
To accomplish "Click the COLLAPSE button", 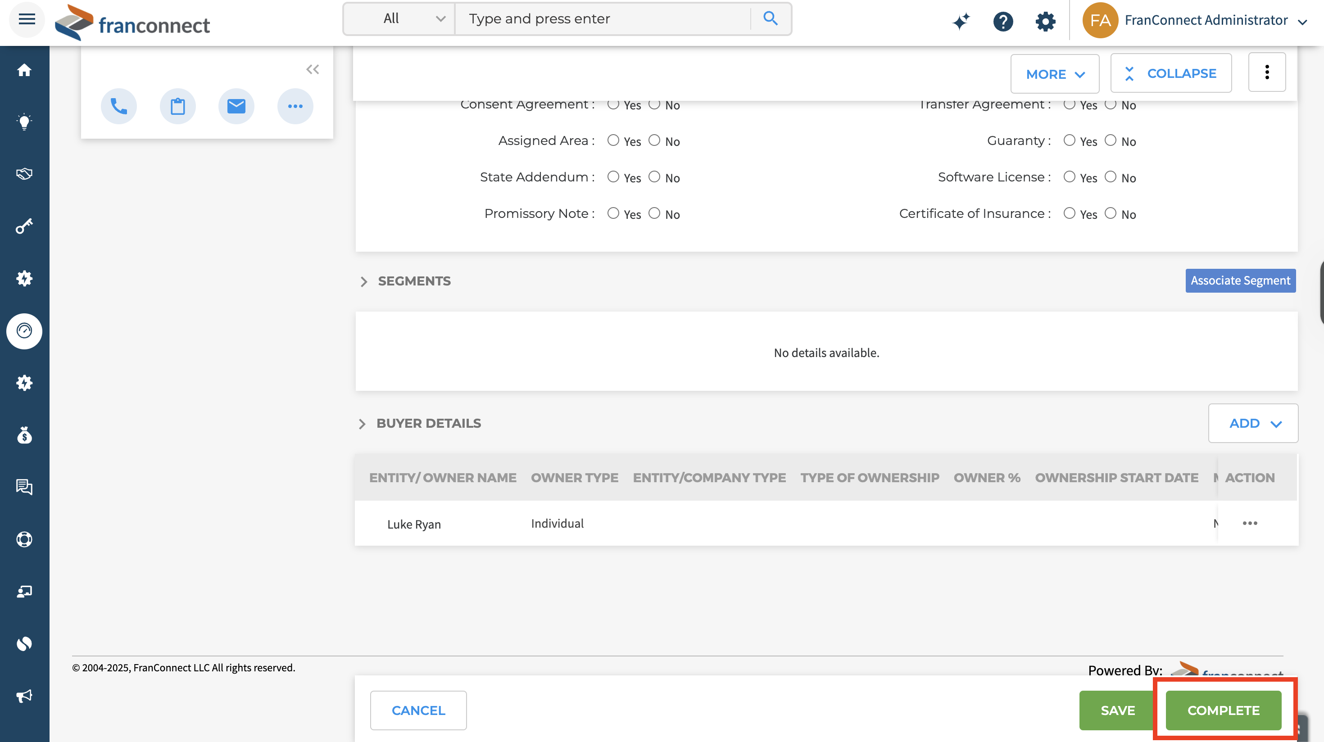I will [x=1171, y=73].
